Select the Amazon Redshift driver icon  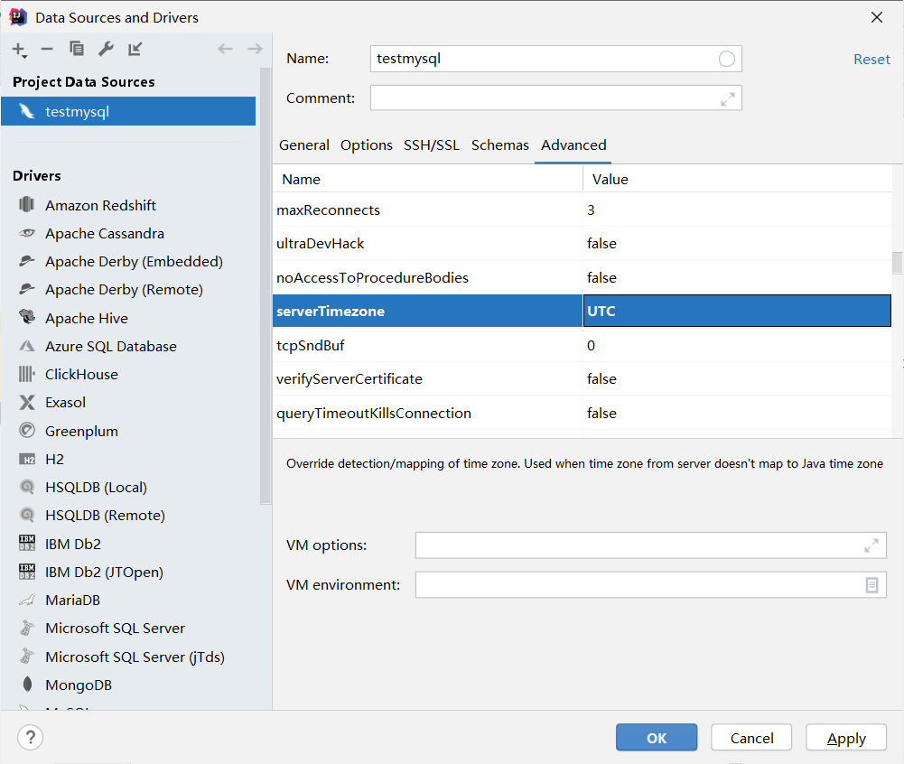pos(29,205)
